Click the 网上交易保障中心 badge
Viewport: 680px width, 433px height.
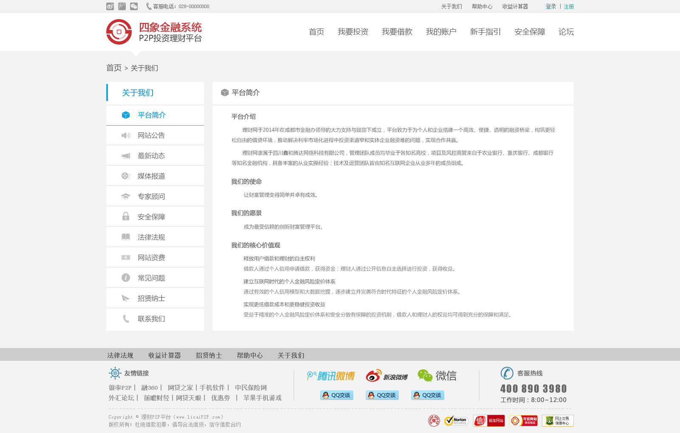[558, 421]
